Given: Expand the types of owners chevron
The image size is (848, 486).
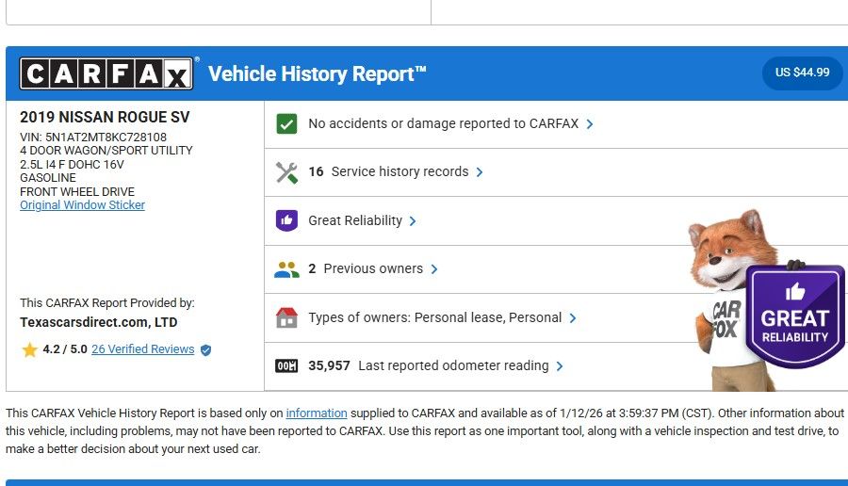Looking at the screenshot, I should (573, 318).
